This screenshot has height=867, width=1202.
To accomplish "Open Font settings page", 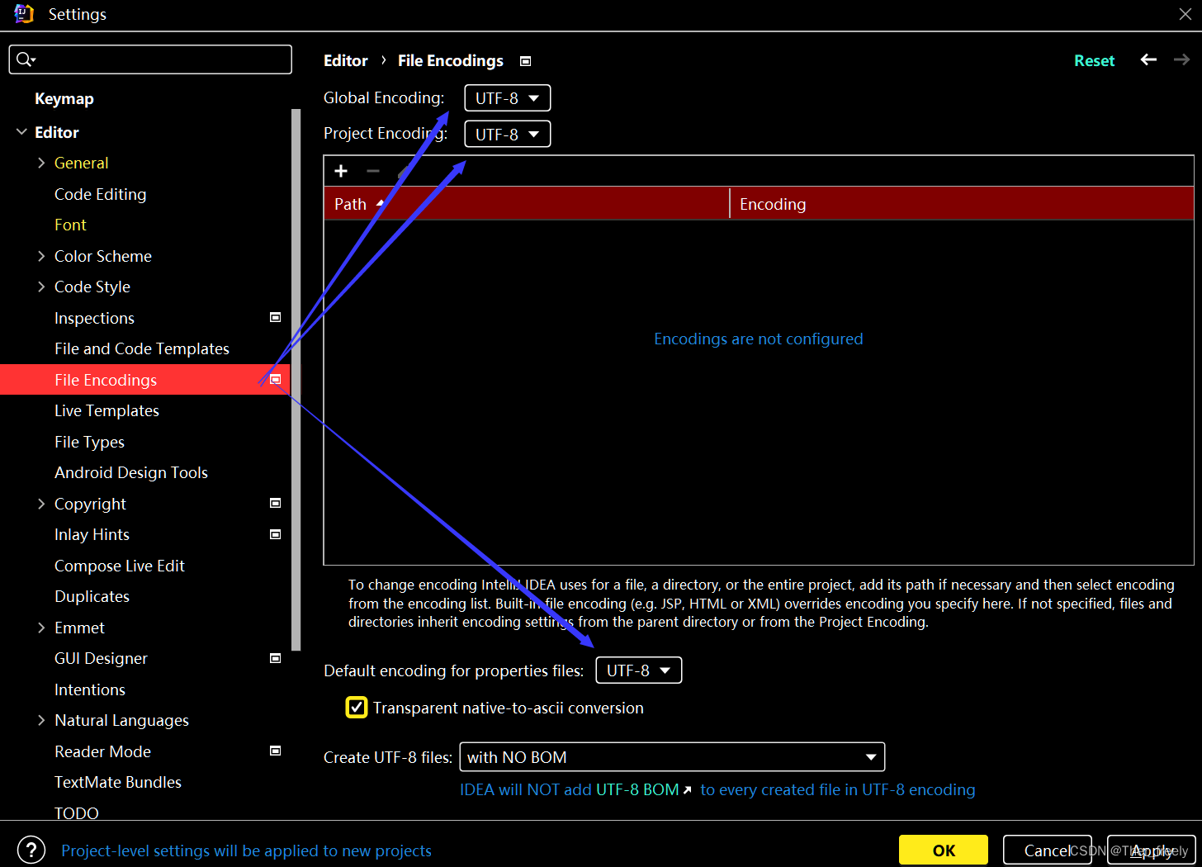I will coord(70,225).
